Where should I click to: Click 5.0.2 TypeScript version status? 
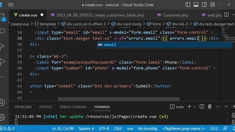point(214,128)
